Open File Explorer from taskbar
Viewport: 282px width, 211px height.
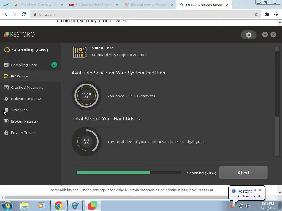(25, 206)
